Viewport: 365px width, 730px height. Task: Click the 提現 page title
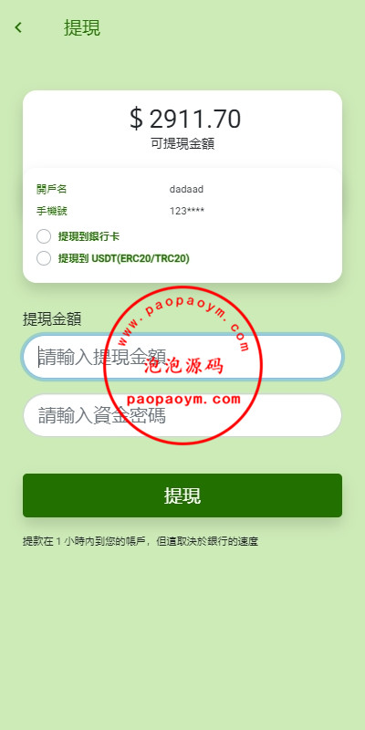[x=82, y=27]
